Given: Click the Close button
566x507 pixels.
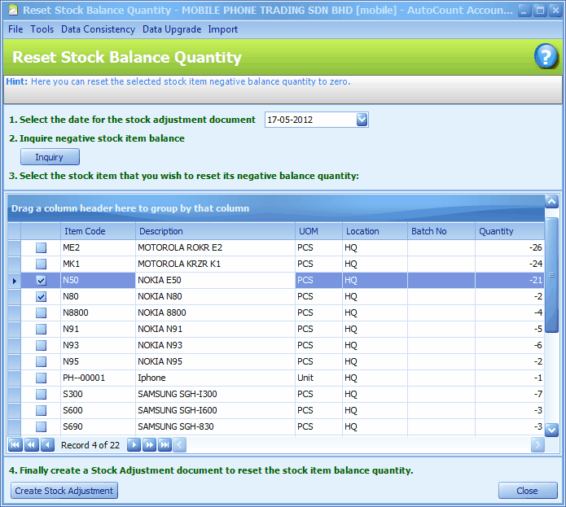Looking at the screenshot, I should click(528, 491).
